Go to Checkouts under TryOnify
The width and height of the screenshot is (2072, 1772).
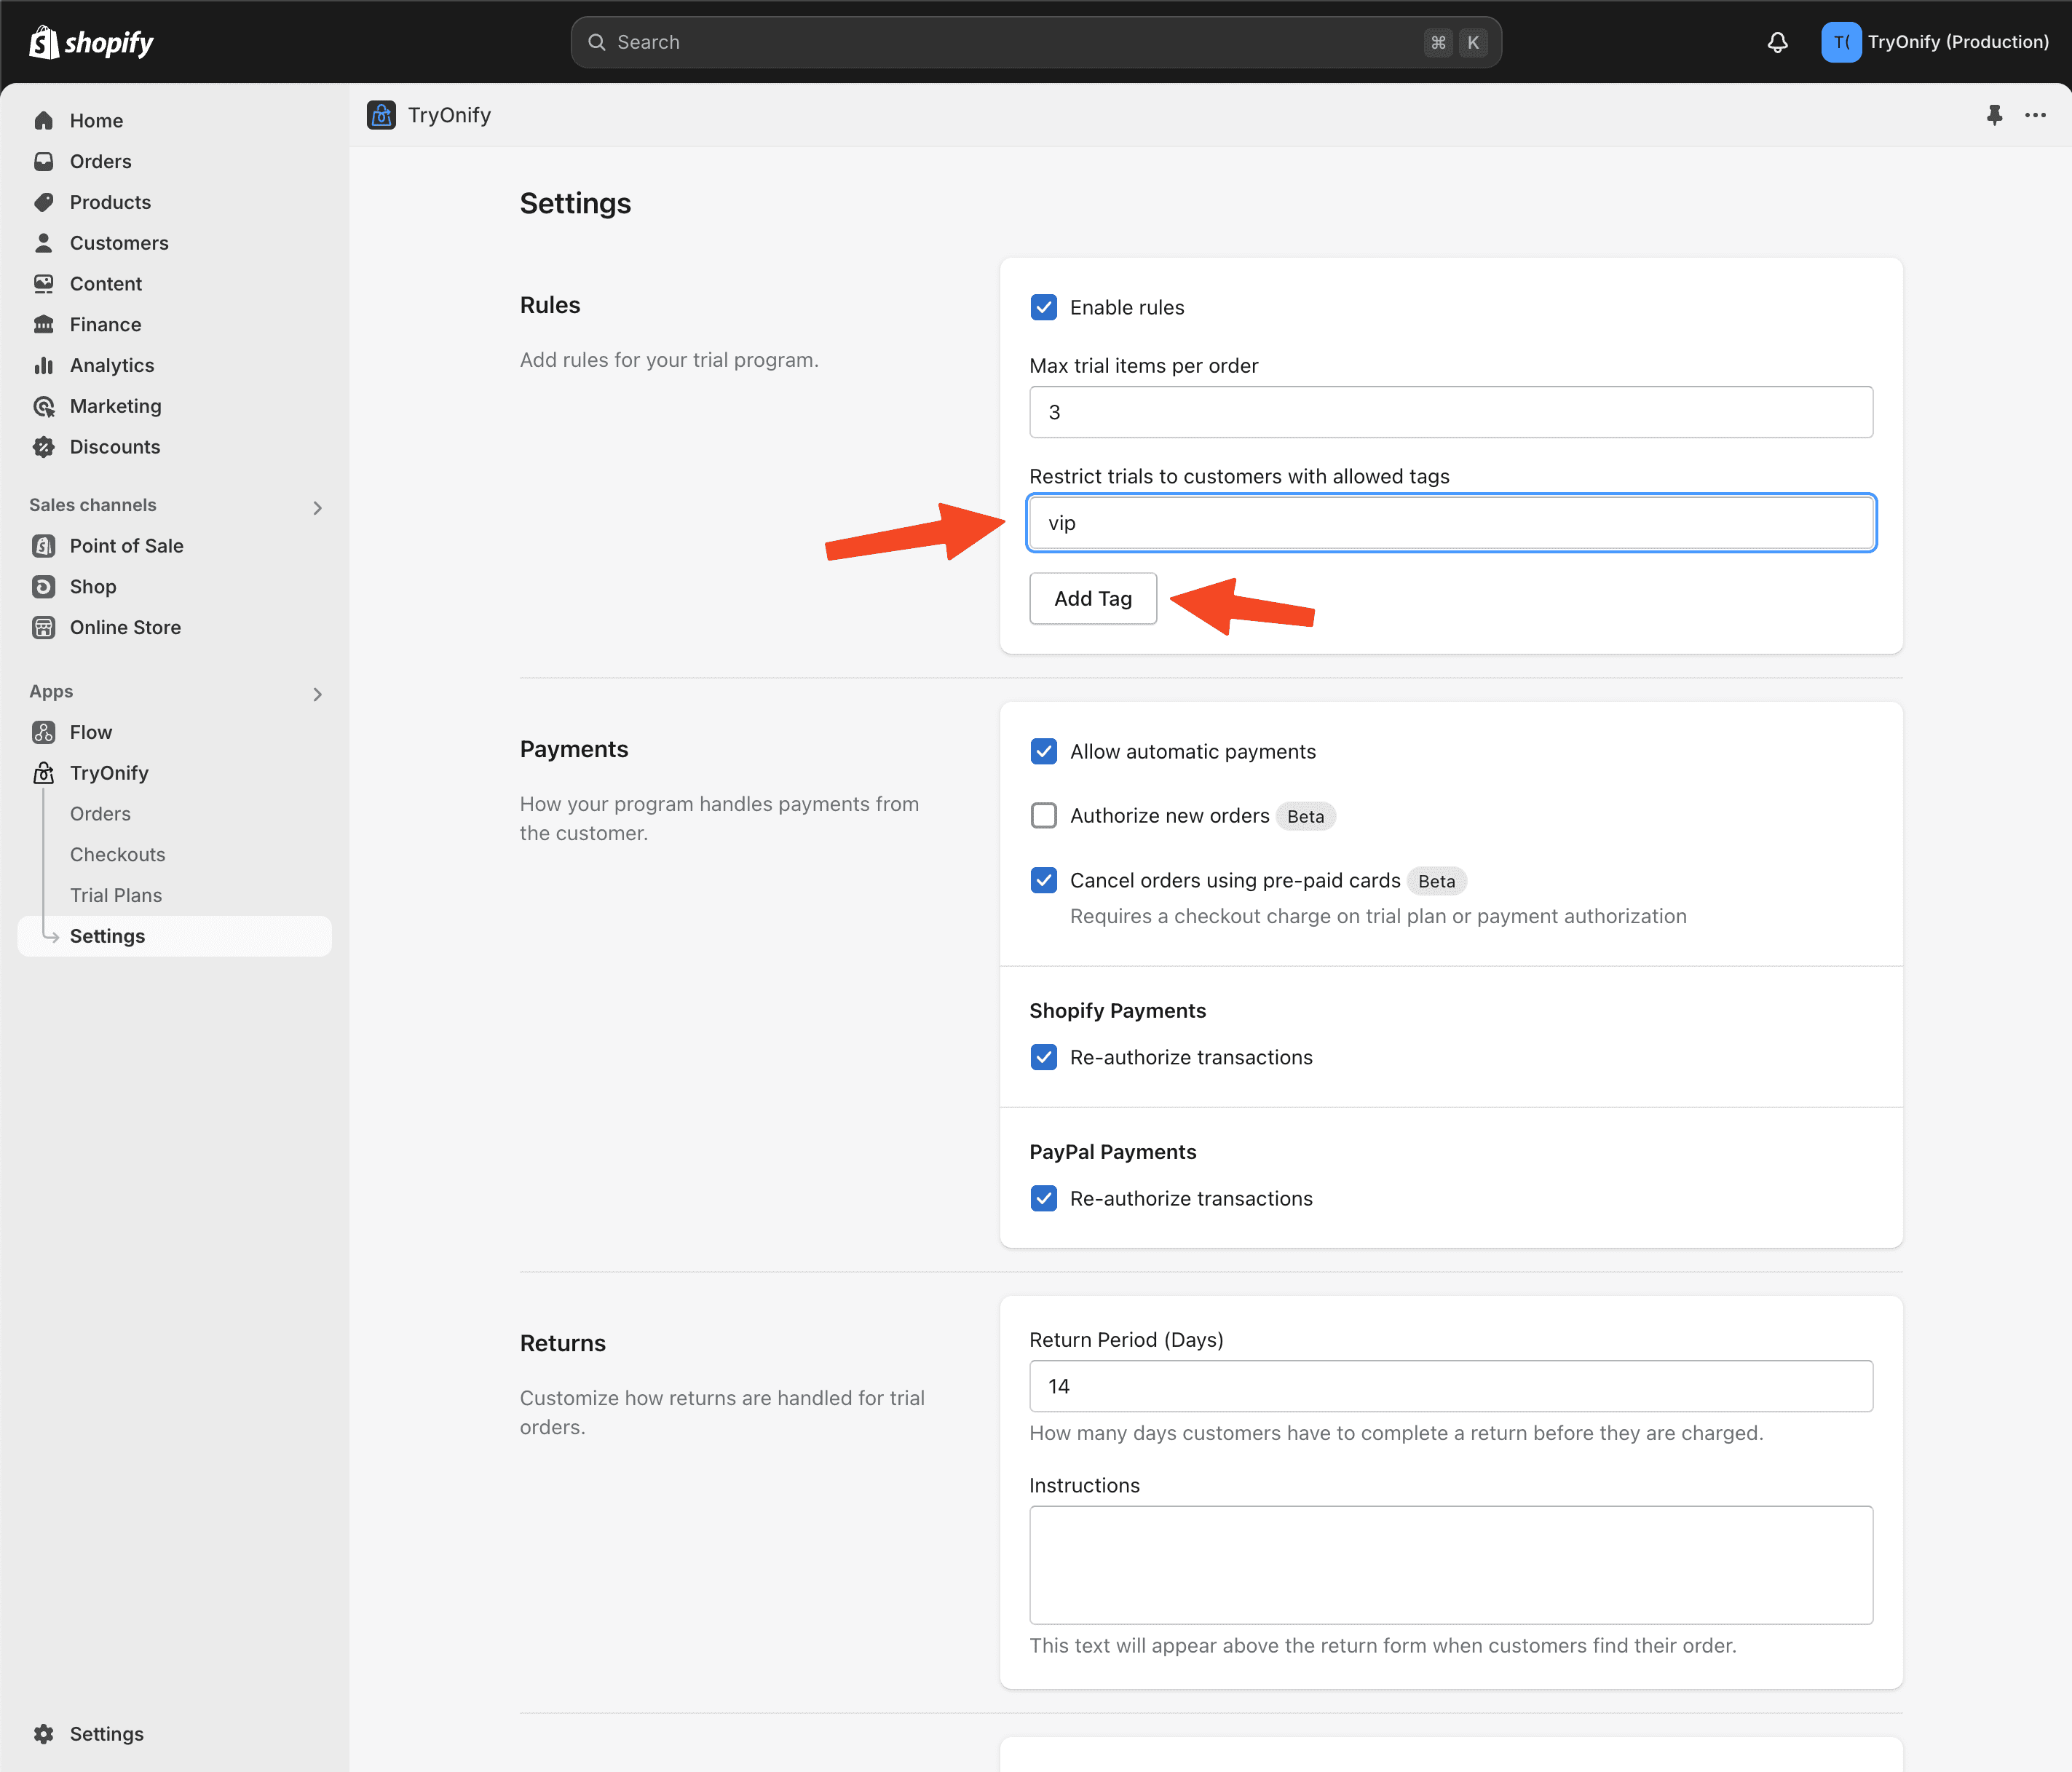click(118, 854)
